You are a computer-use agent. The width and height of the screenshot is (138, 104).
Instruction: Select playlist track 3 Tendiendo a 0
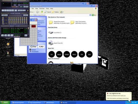14,31
